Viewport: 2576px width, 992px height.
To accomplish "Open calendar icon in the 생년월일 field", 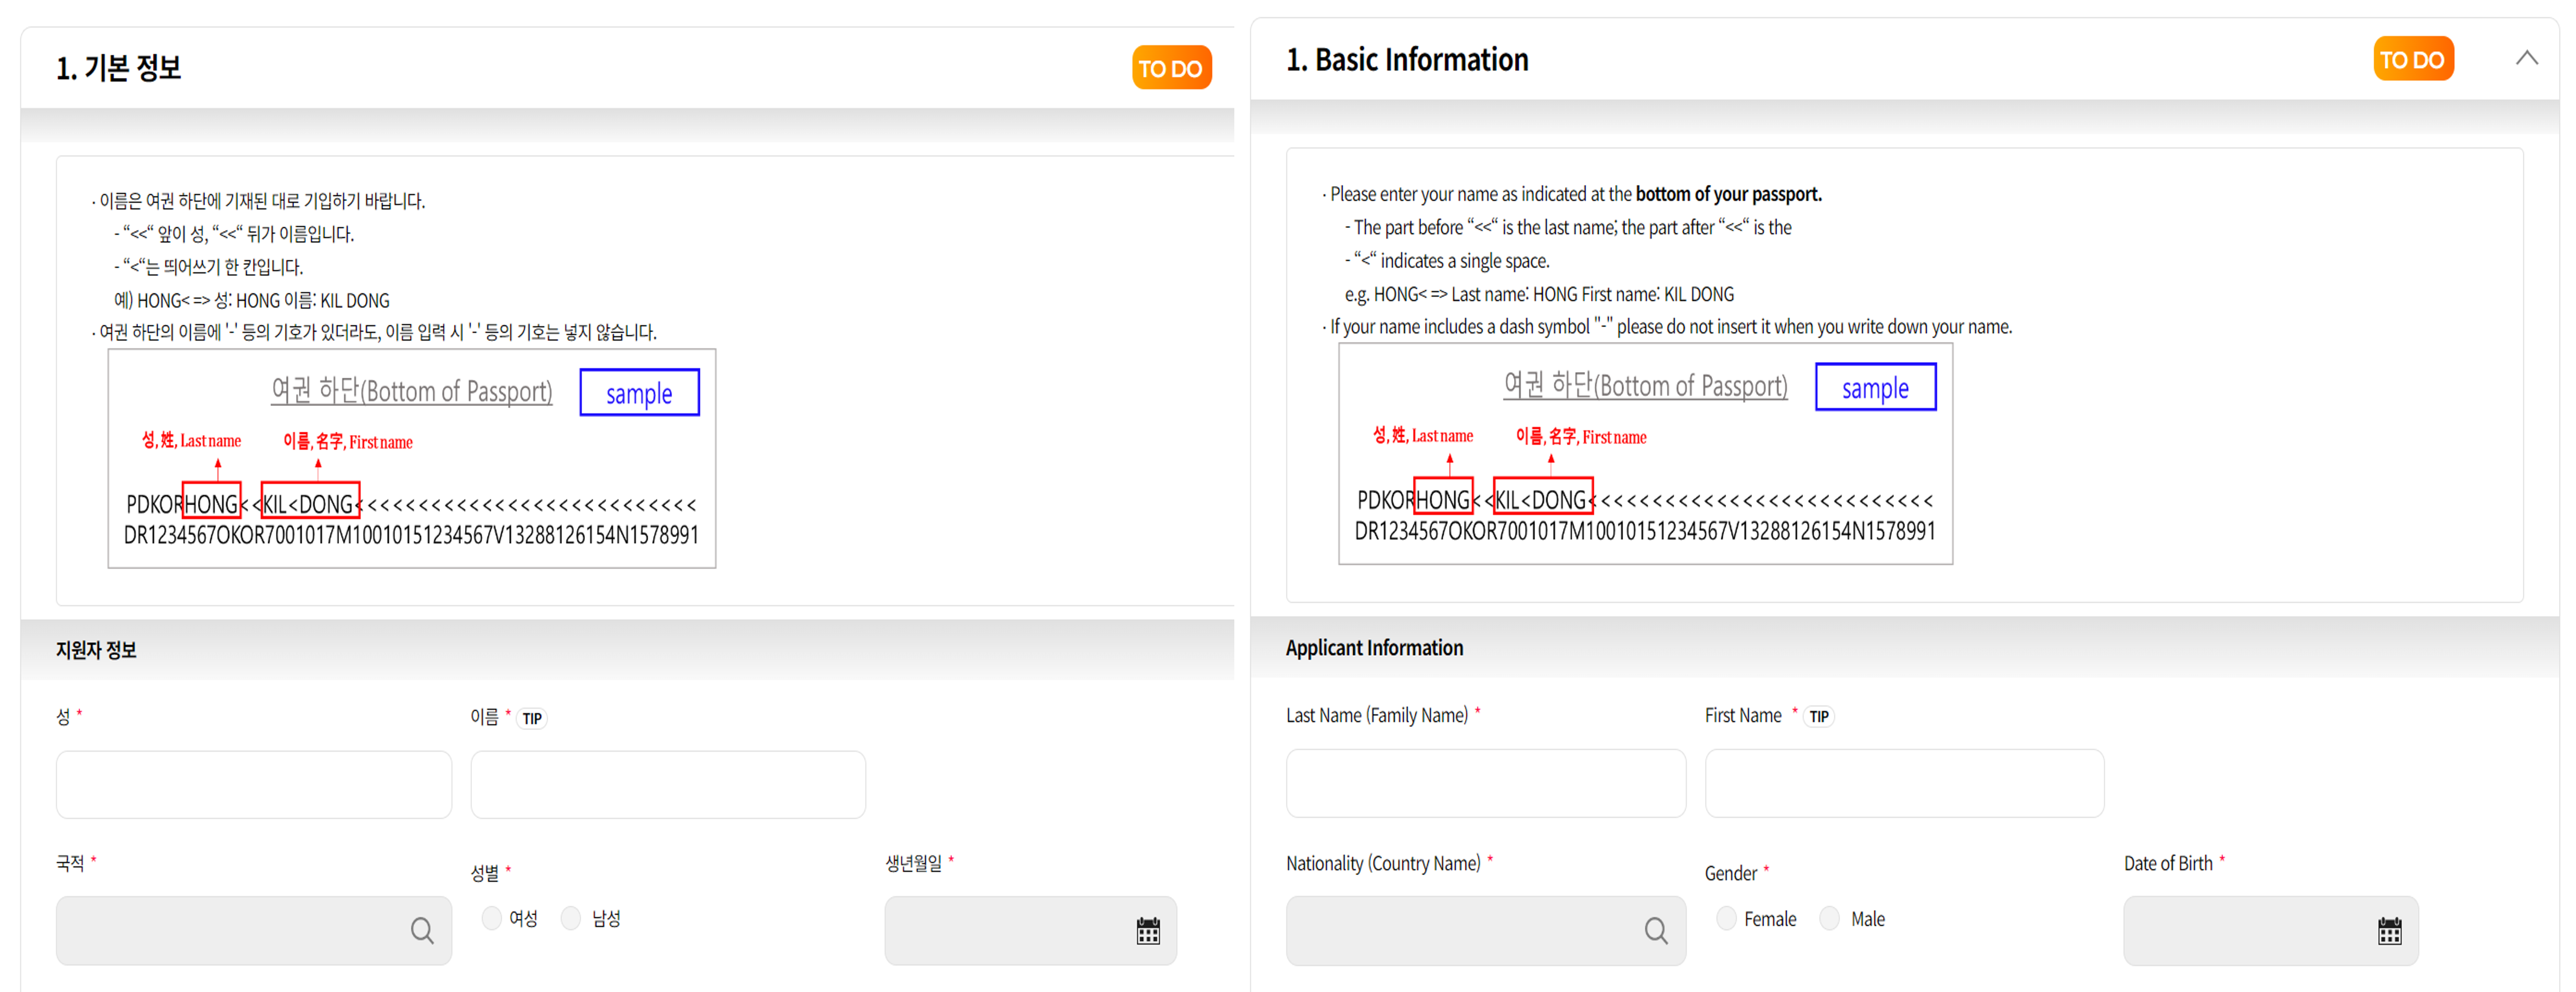I will click(x=1148, y=931).
